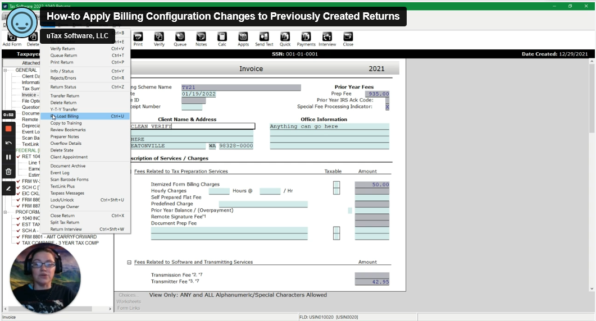Select FRM 8801 - AMT CARRYFORWARD tree item

point(60,237)
